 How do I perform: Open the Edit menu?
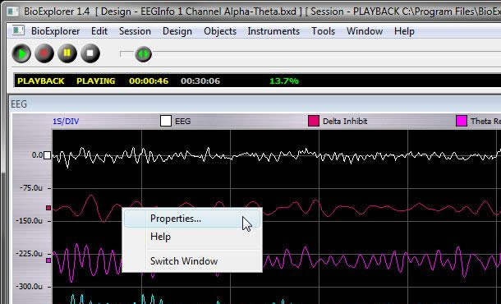point(99,31)
